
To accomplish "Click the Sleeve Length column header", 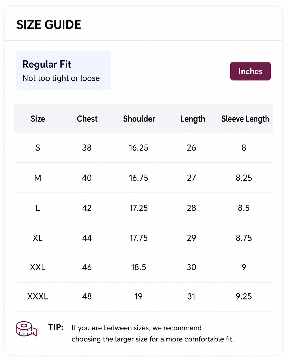I will (245, 119).
